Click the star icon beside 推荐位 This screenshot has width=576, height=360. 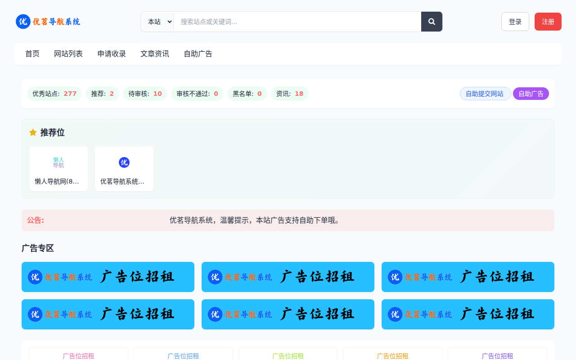[32, 132]
